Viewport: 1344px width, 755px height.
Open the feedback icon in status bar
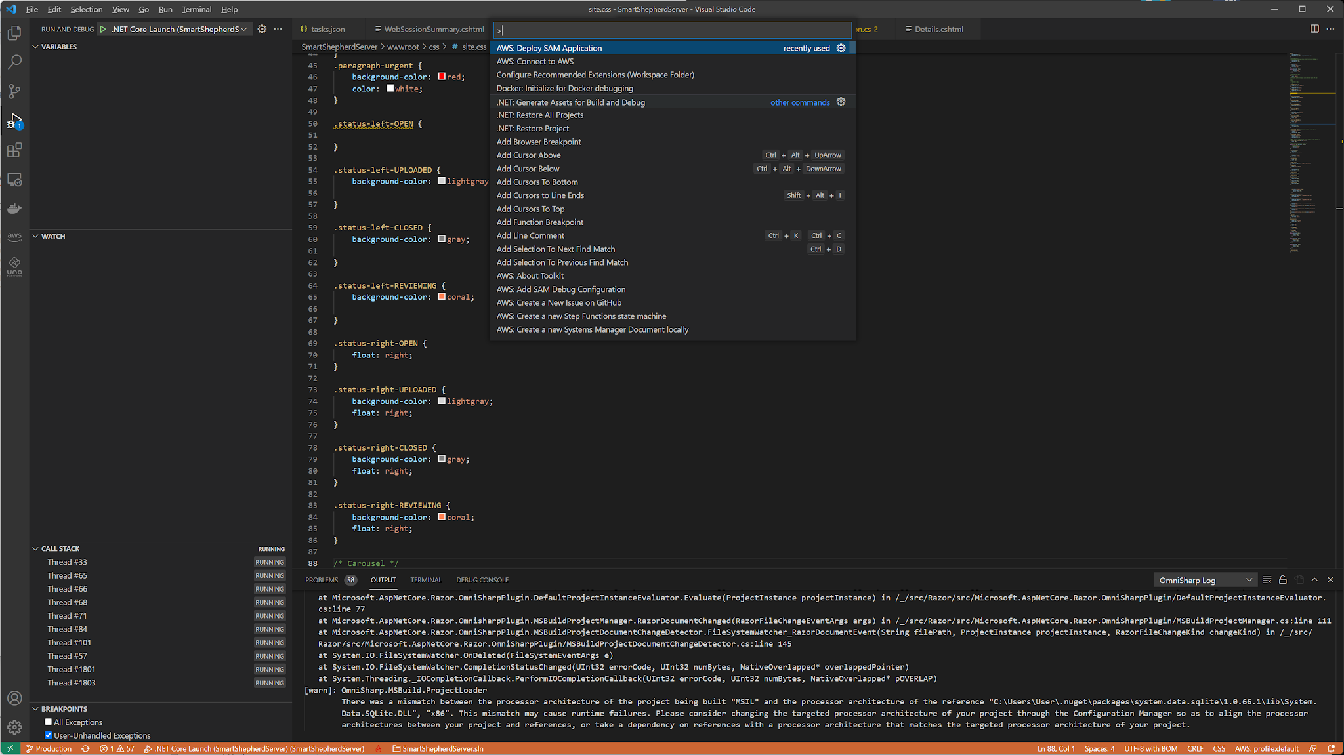[1312, 748]
